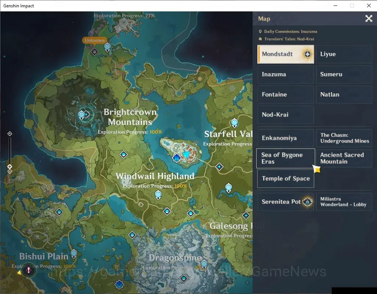Click the diamond marker above Galesong Hill label
The width and height of the screenshot is (377, 294).
(246, 215)
